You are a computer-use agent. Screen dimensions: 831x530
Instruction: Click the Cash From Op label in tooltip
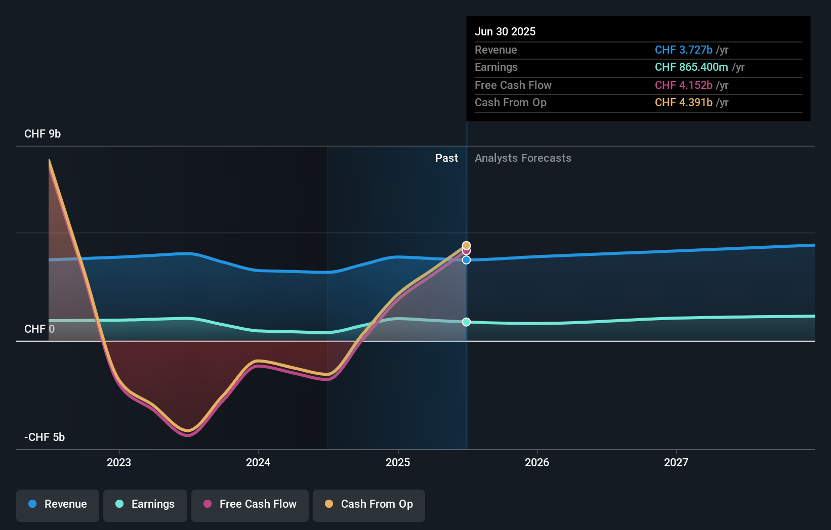click(511, 102)
